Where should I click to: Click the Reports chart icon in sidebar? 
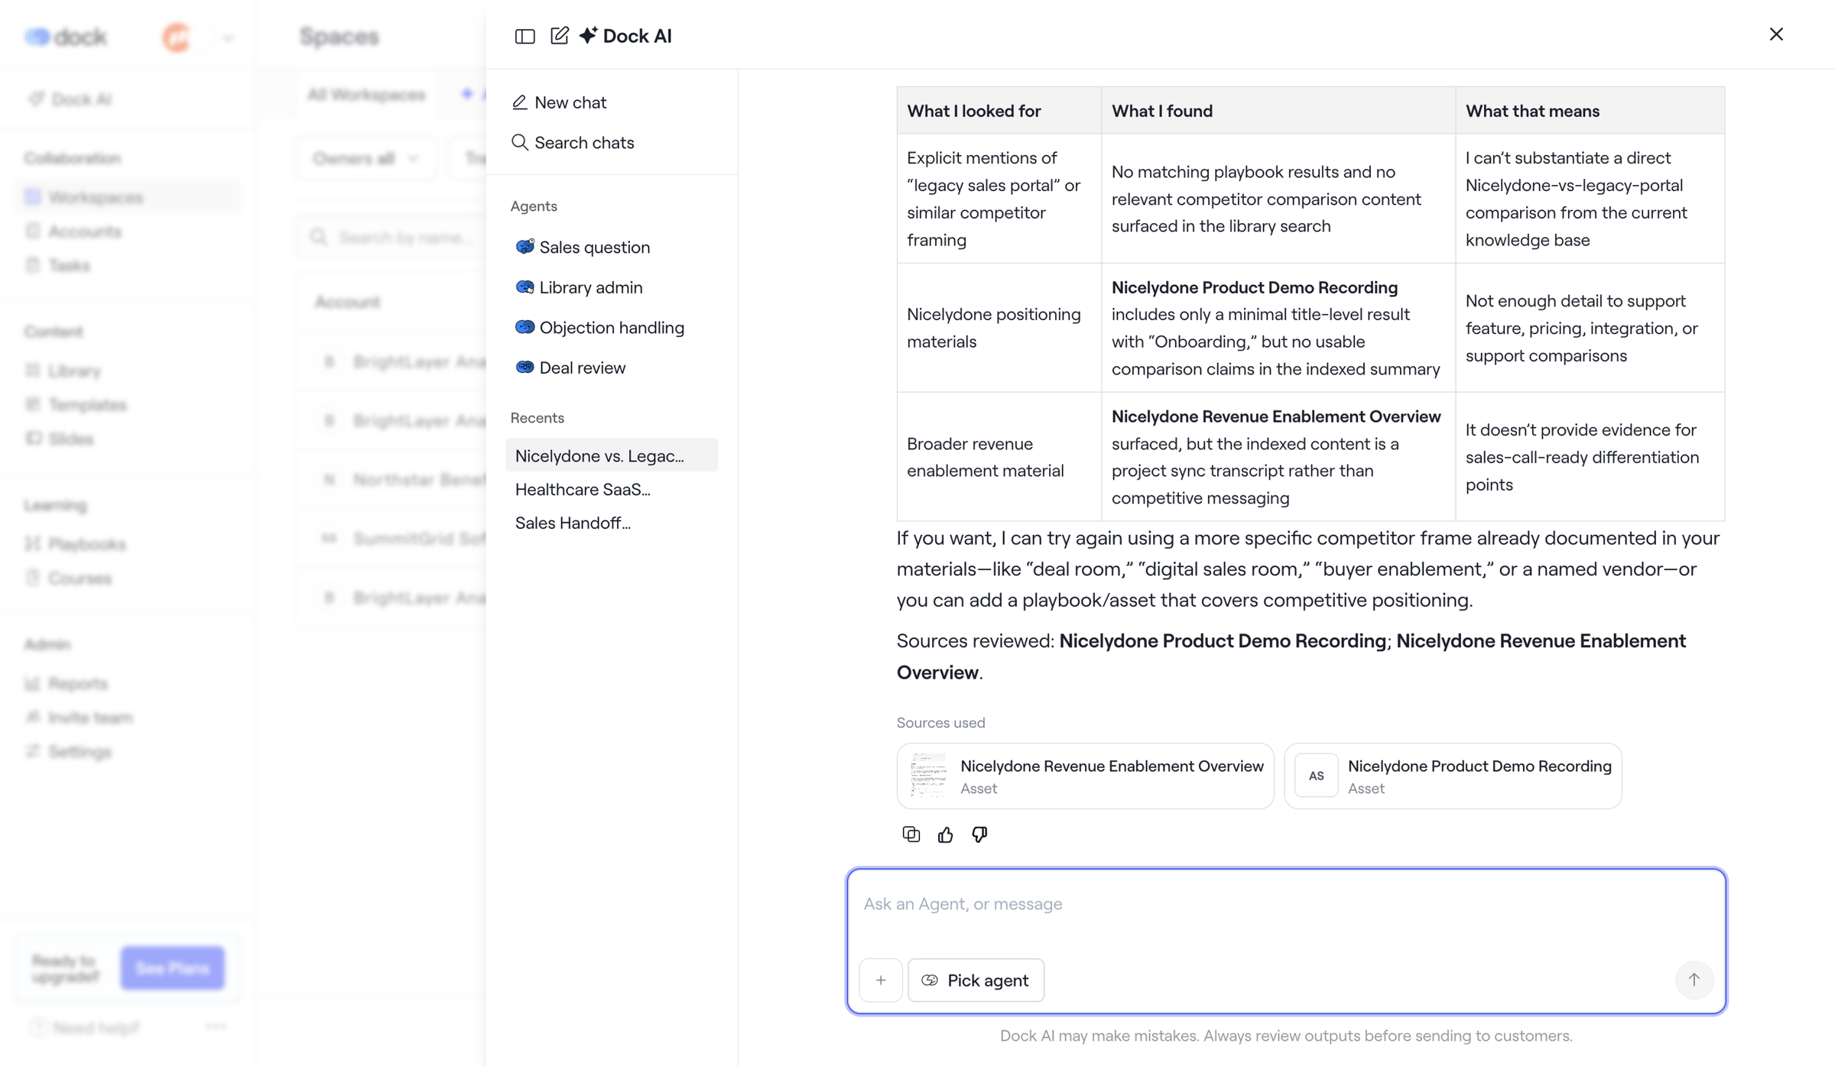(x=33, y=683)
